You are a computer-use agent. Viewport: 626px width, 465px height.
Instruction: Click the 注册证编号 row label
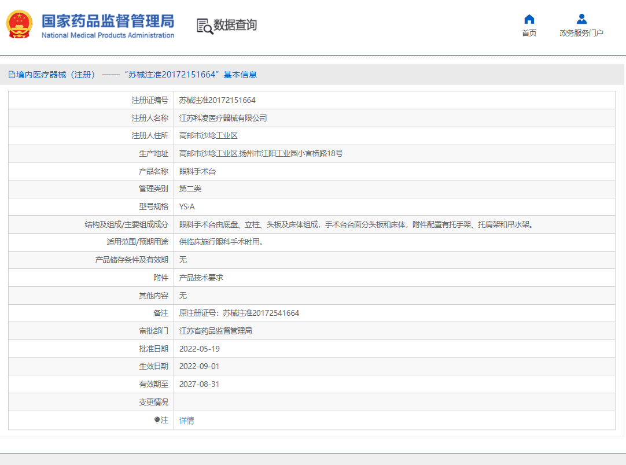150,100
